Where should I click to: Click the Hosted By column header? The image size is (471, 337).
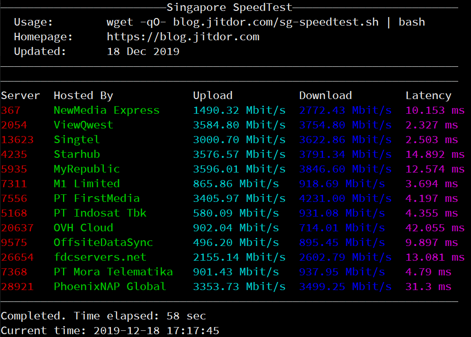(83, 96)
